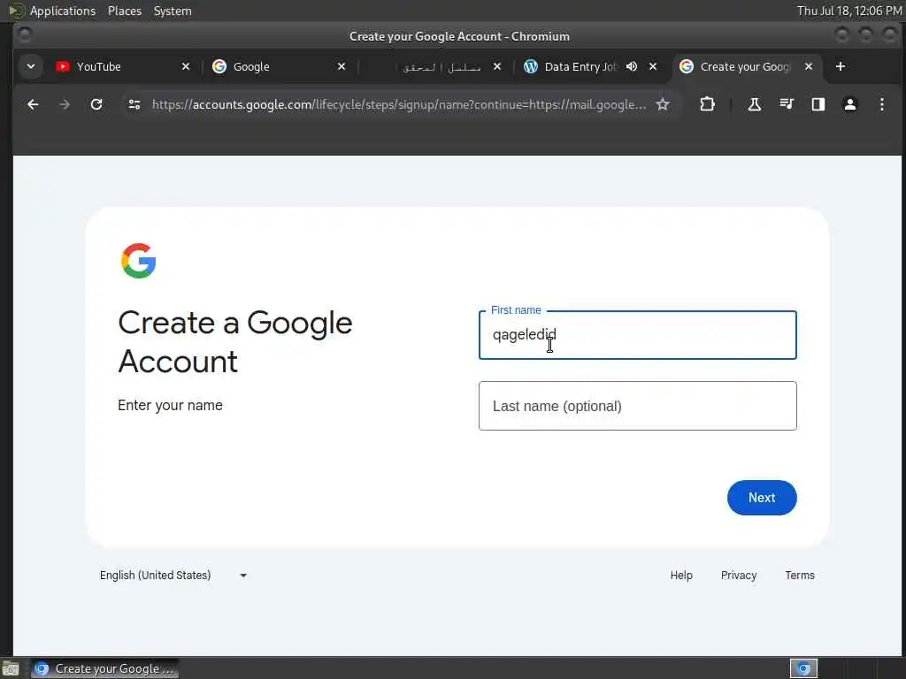Open the System menu
906x679 pixels.
coord(173,11)
